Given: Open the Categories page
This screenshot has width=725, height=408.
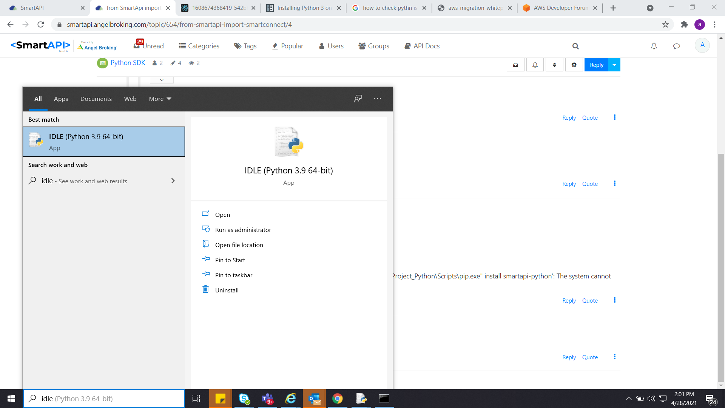Looking at the screenshot, I should (199, 46).
